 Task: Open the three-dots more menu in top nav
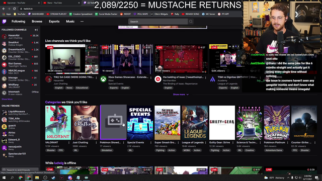click(x=82, y=21)
